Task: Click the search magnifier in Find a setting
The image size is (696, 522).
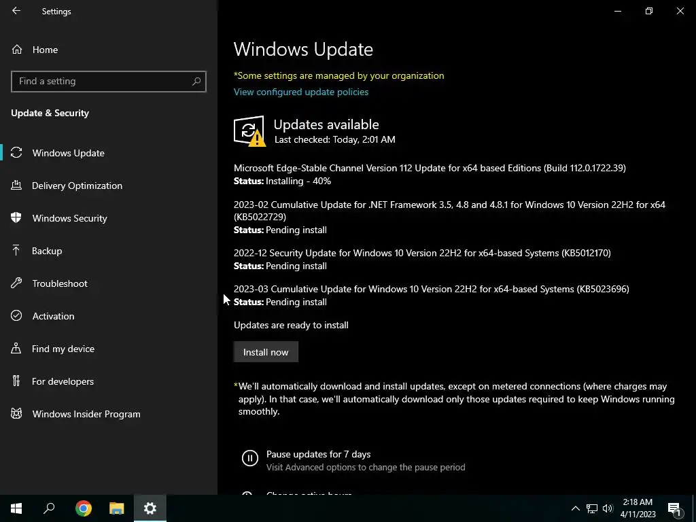Action: click(x=196, y=82)
